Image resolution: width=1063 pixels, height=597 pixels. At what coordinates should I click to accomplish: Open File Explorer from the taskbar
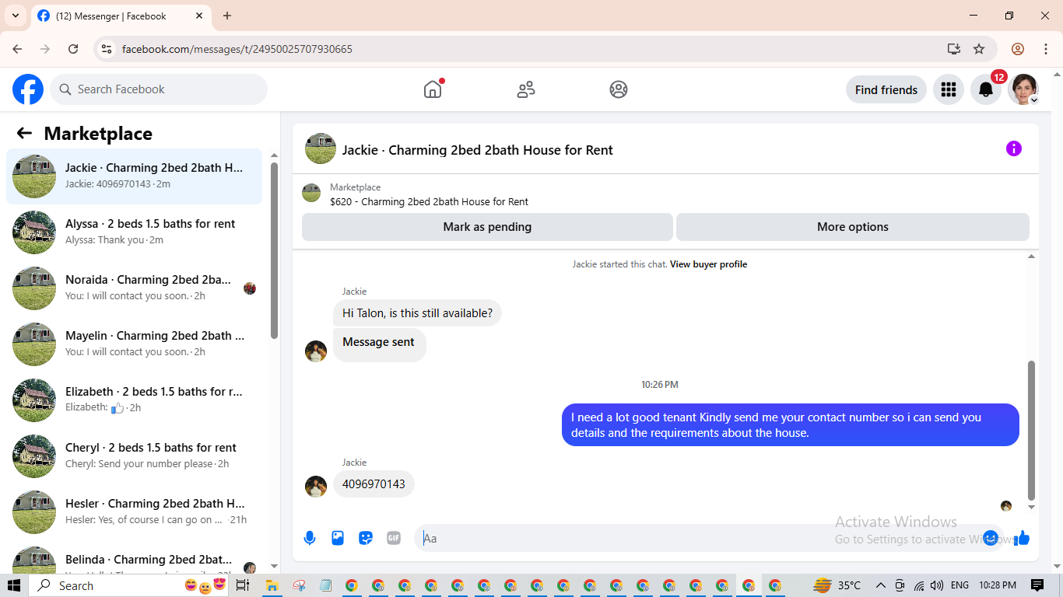[272, 585]
